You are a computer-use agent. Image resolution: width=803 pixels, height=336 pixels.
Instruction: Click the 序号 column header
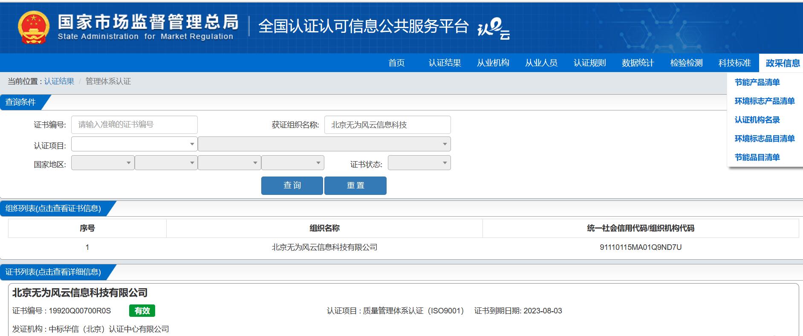(x=87, y=228)
